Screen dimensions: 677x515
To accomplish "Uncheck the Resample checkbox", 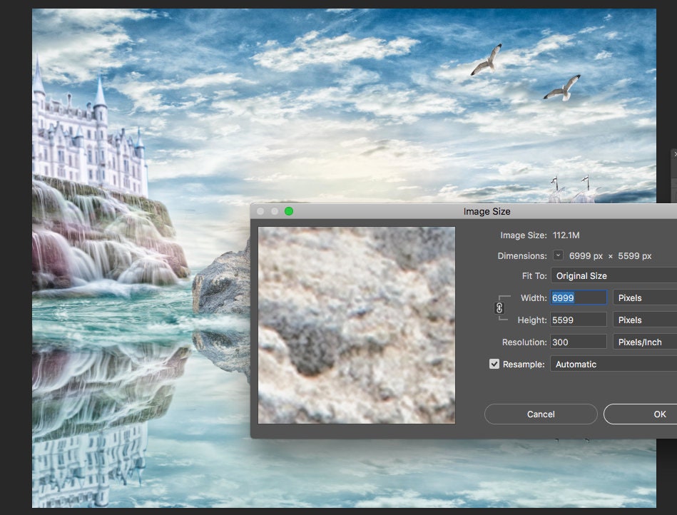I will 494,364.
